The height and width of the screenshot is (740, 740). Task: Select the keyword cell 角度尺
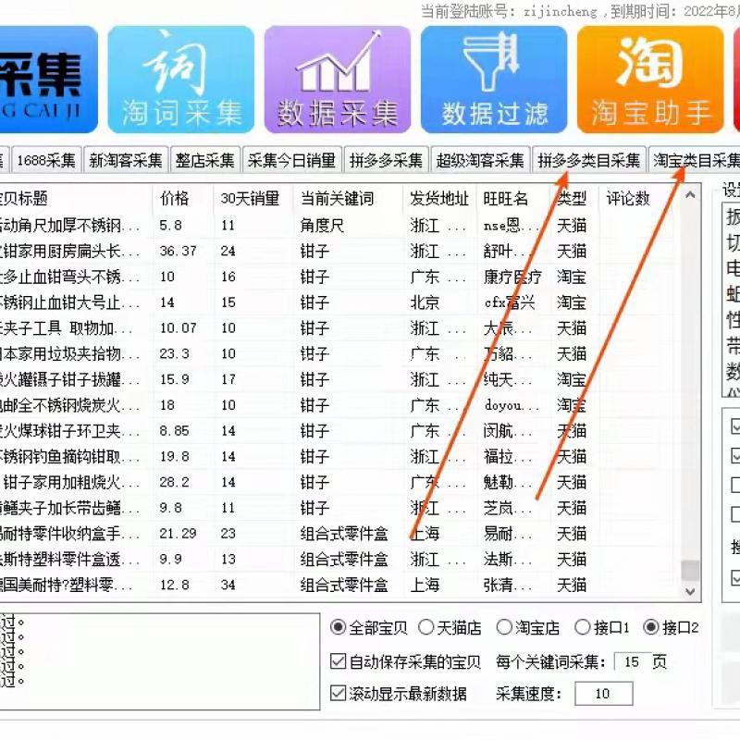(x=322, y=226)
